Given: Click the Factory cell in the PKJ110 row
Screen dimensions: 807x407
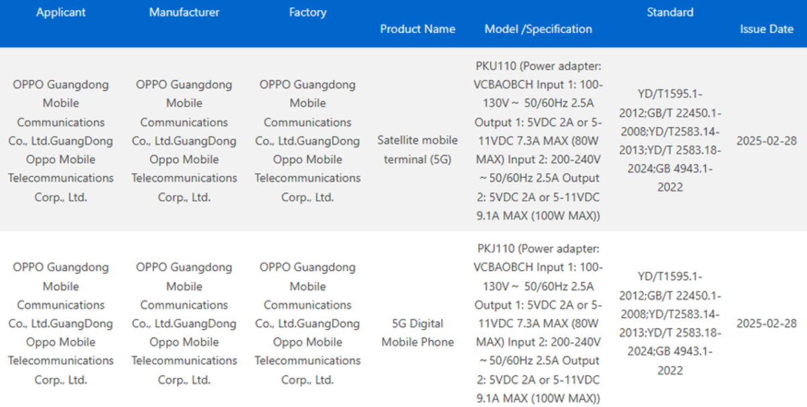Looking at the screenshot, I should coord(307,324).
